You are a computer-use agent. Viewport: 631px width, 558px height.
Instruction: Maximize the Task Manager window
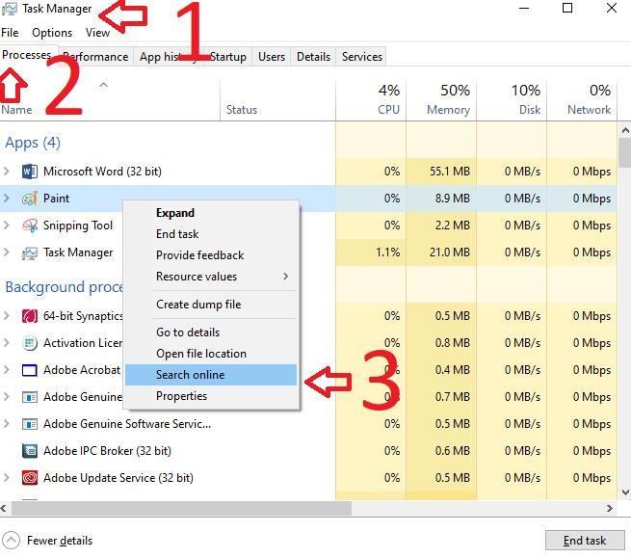(567, 8)
